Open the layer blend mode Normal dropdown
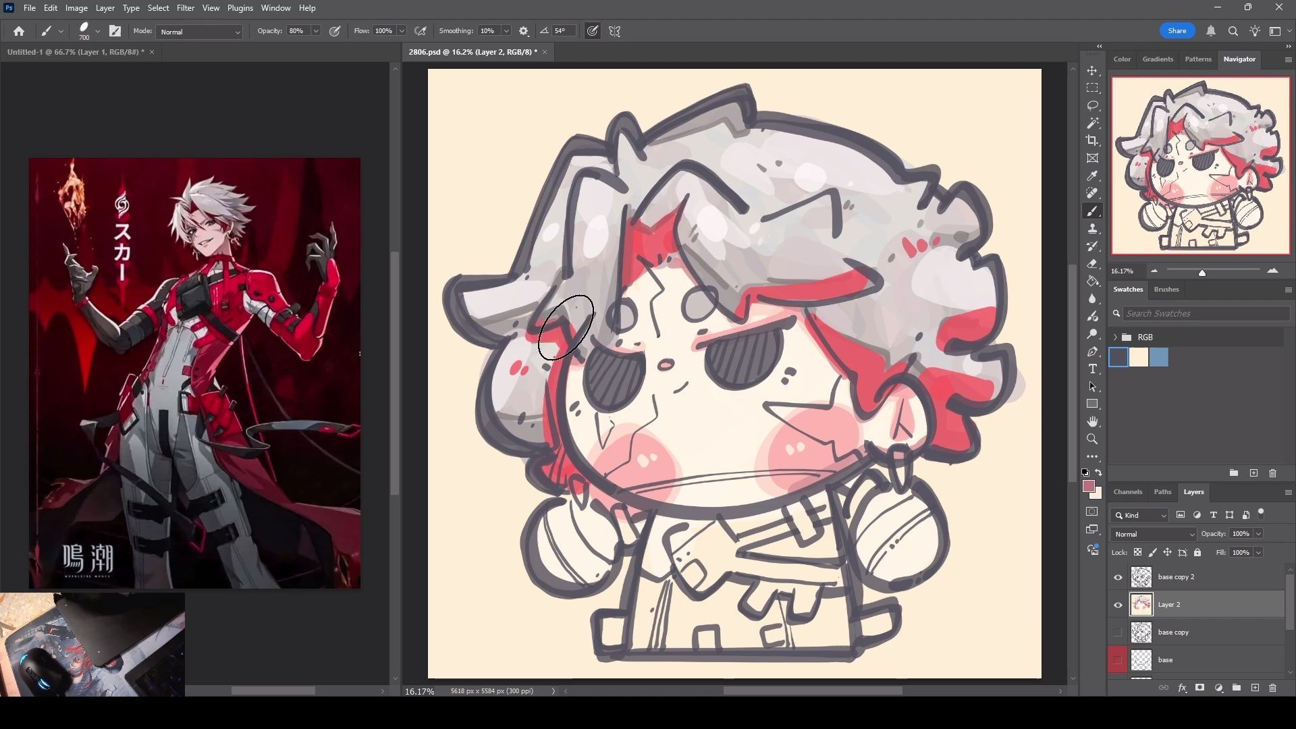This screenshot has width=1296, height=729. (x=1153, y=534)
